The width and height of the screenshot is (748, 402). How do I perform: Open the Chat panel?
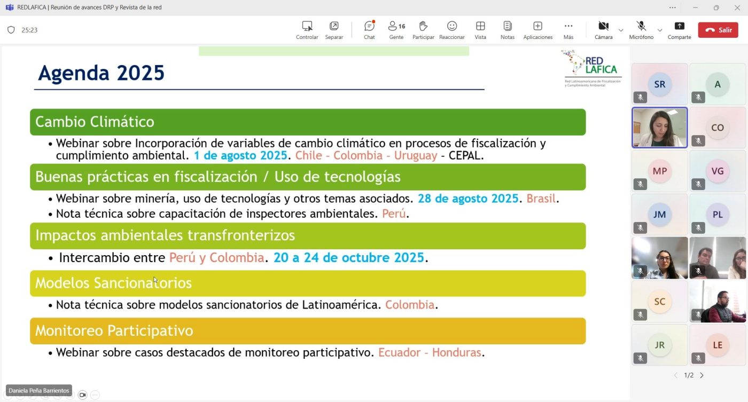pyautogui.click(x=369, y=30)
